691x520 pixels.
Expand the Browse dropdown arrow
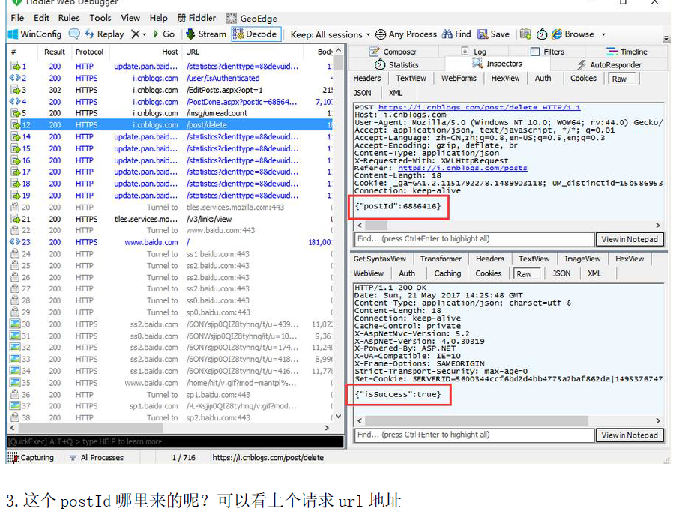click(603, 34)
